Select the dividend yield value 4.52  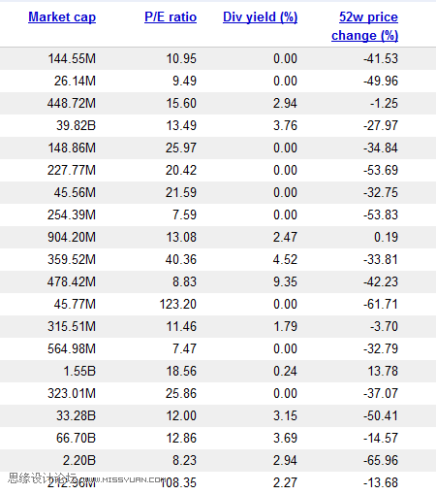285,259
